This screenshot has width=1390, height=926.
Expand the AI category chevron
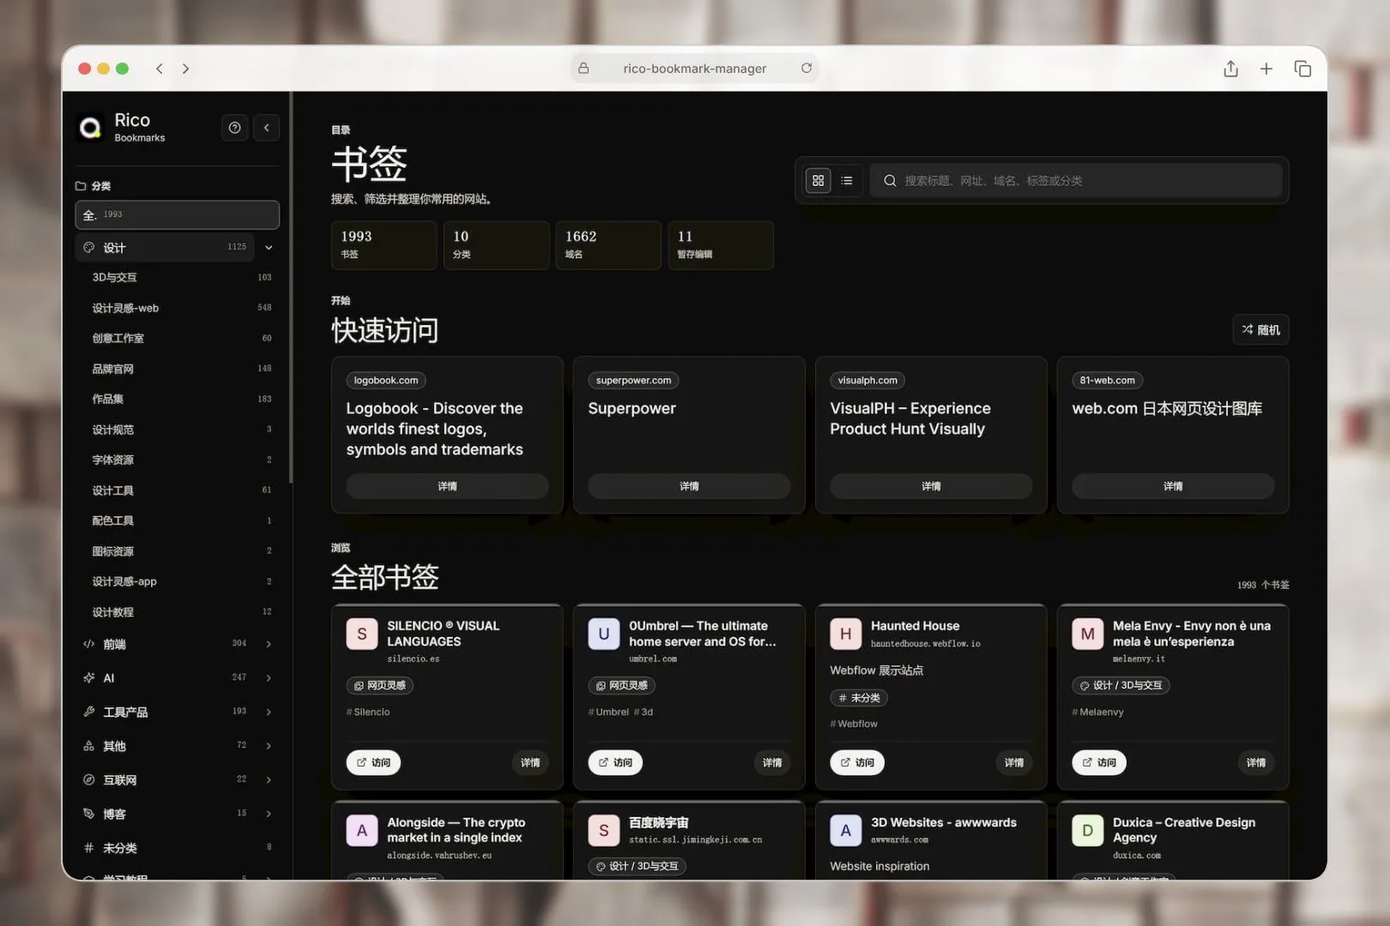(269, 678)
